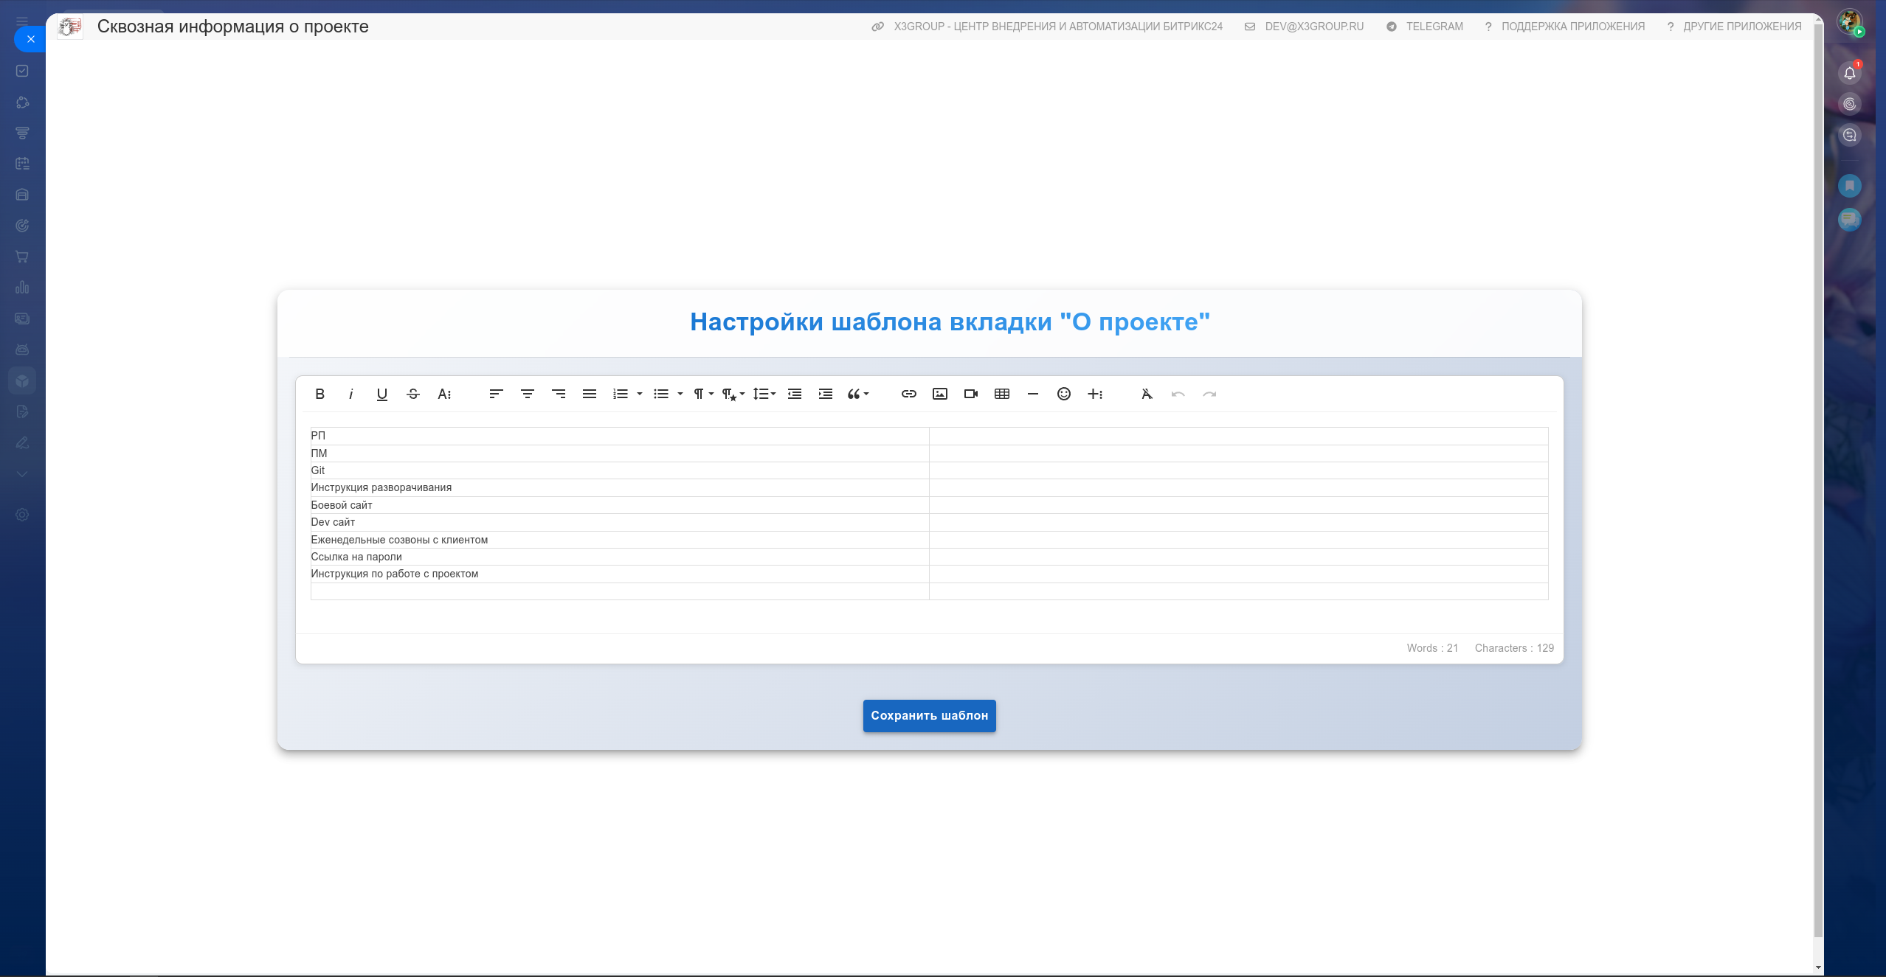The height and width of the screenshot is (977, 1886).
Task: Toggle underline formatting in editor
Action: click(x=381, y=394)
